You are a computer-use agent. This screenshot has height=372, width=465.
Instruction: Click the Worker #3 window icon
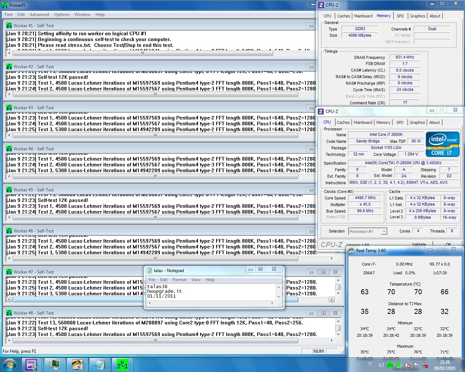point(9,108)
